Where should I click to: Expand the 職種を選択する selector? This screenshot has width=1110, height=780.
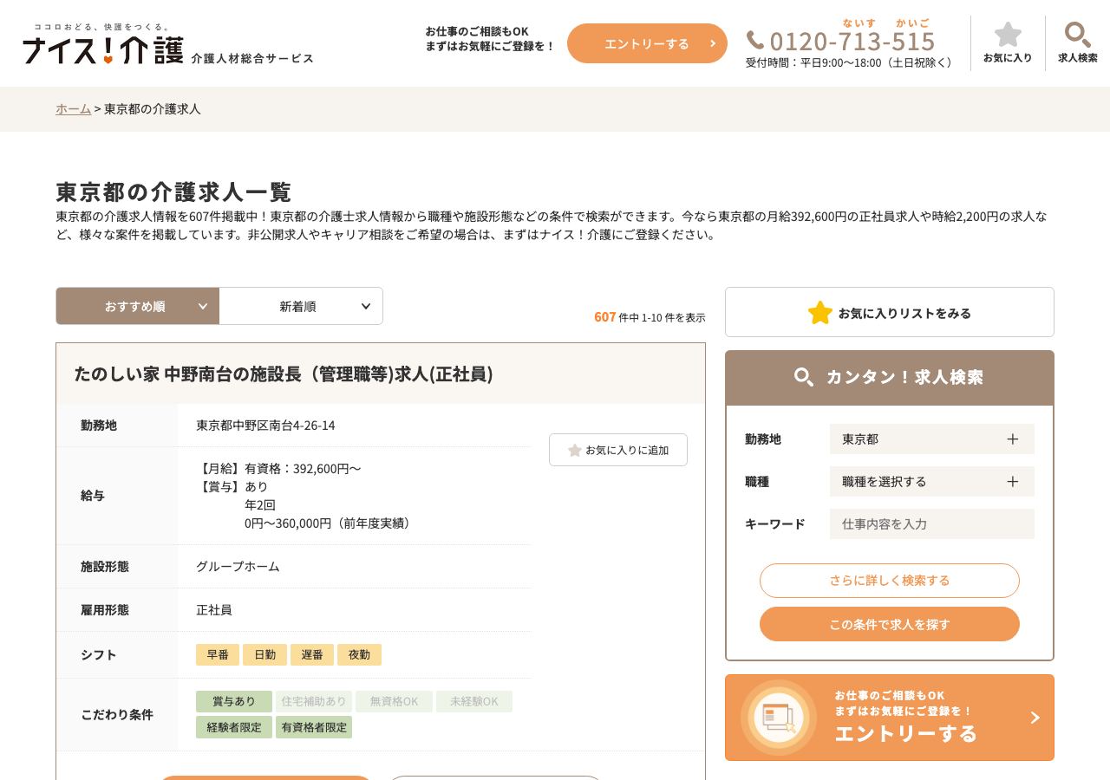click(x=932, y=481)
